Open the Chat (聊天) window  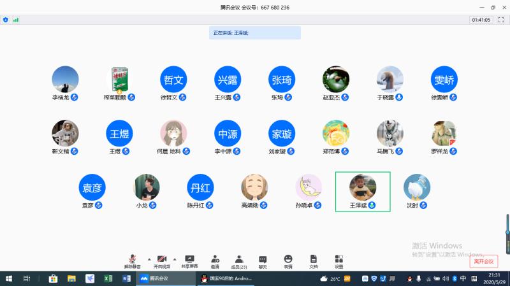click(x=263, y=260)
